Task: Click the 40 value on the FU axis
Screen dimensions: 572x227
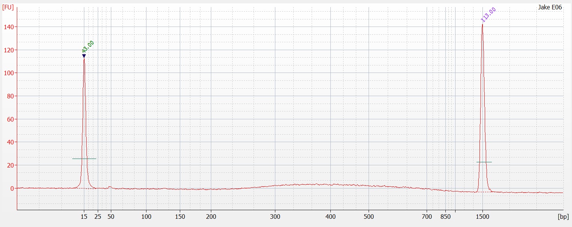Action: pyautogui.click(x=11, y=142)
